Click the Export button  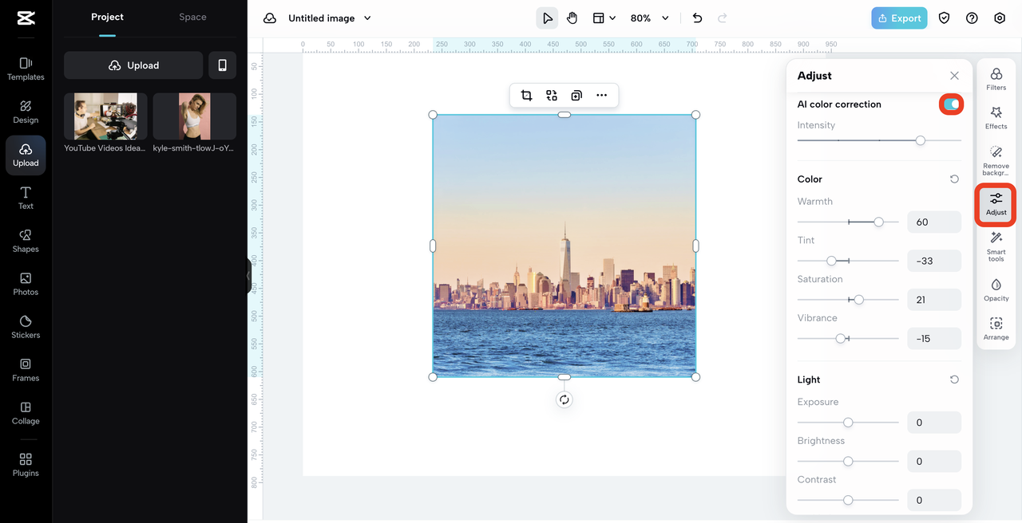coord(899,18)
